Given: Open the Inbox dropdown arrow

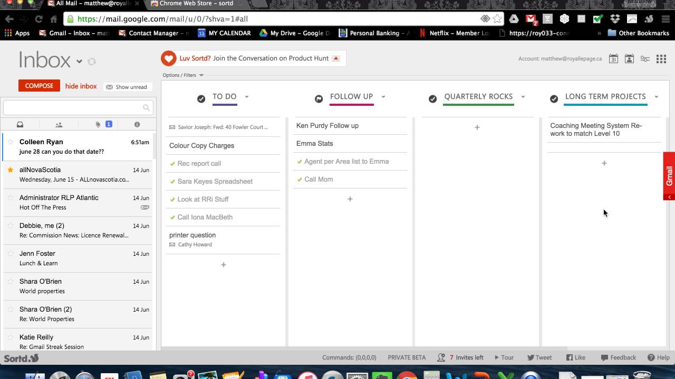Looking at the screenshot, I should coord(79,62).
